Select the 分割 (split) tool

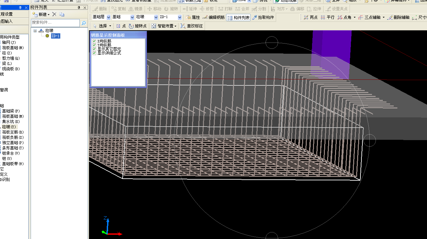[x=259, y=9]
